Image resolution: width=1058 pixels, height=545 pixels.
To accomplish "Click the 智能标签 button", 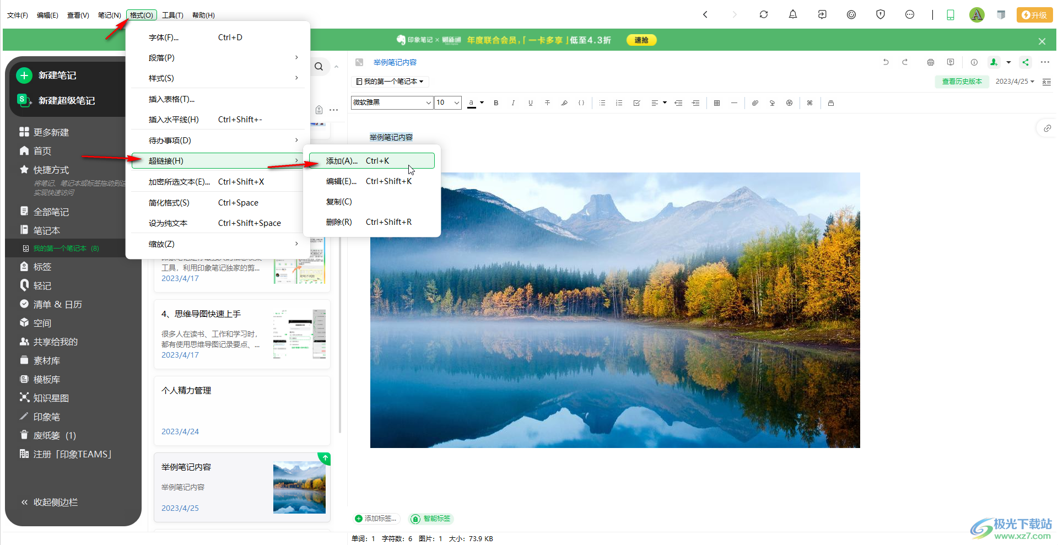I will (x=431, y=519).
